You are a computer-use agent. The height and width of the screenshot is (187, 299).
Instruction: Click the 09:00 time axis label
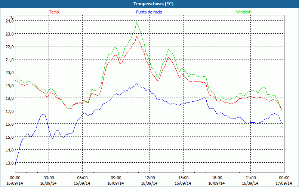tap(116, 178)
